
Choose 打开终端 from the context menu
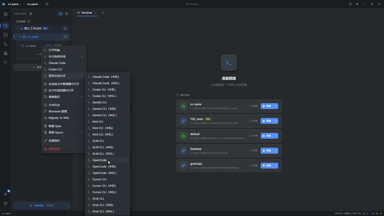64,50
